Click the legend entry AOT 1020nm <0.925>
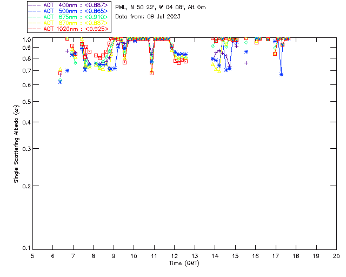346x277 pixels. click(x=69, y=29)
